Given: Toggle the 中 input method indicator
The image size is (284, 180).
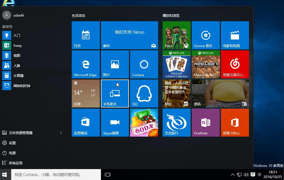Looking at the screenshot, I should [x=259, y=175].
